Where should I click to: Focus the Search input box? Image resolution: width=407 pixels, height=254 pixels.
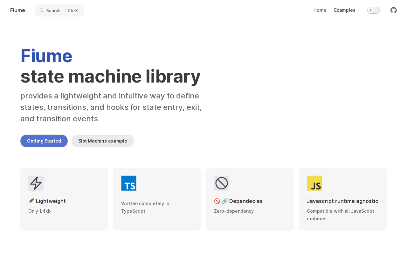[53, 10]
